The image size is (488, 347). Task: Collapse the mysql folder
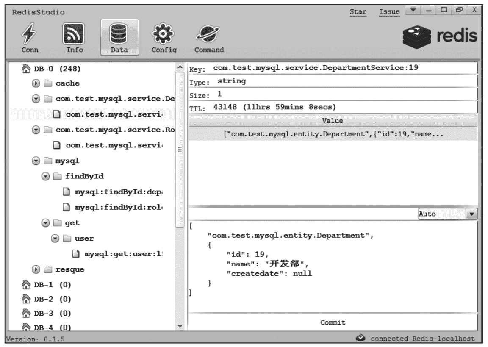(36, 161)
